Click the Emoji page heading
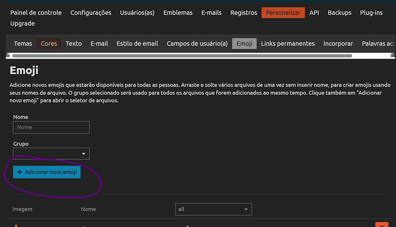Image resolution: width=396 pixels, height=227 pixels. point(24,70)
